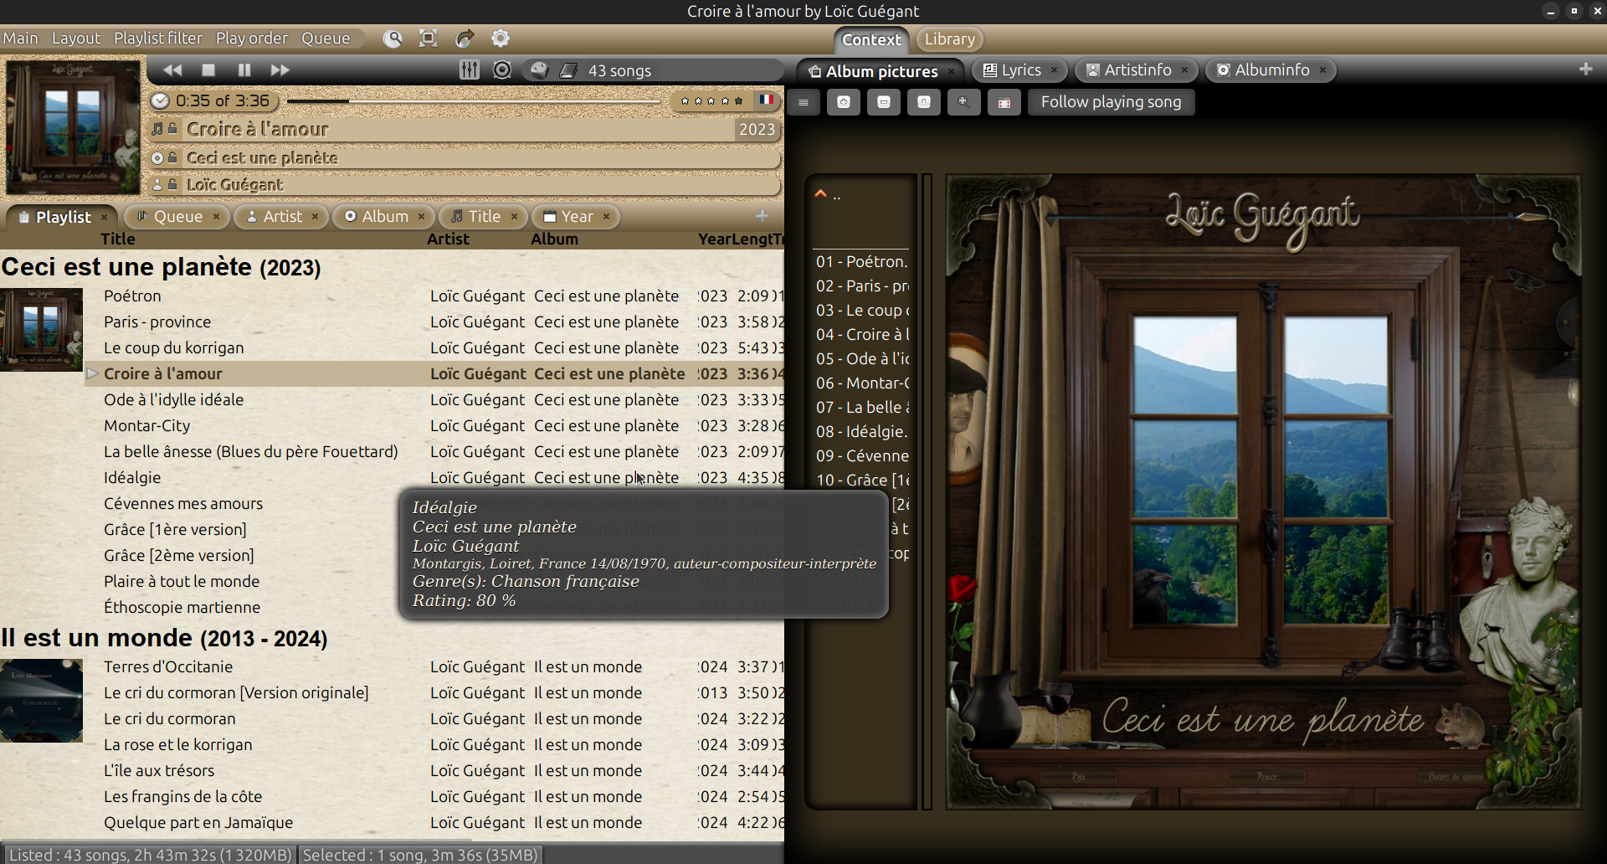Close the Lyrics tab
This screenshot has height=864, width=1607.
1055,70
